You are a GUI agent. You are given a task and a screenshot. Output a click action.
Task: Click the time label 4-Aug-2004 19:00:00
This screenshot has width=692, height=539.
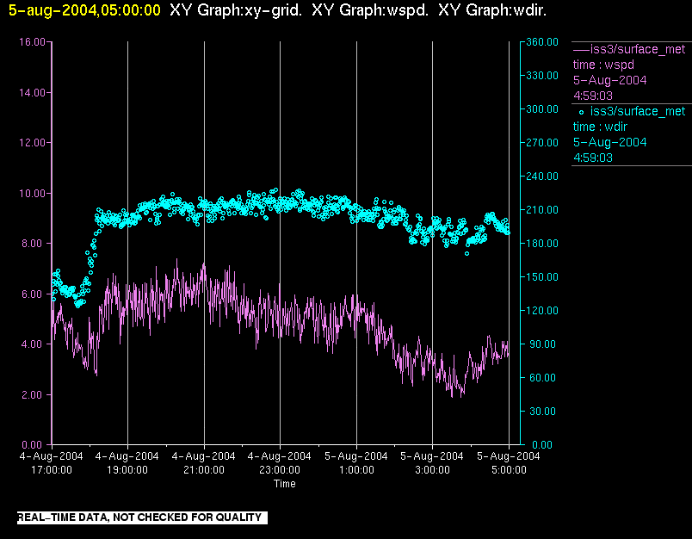(x=127, y=463)
